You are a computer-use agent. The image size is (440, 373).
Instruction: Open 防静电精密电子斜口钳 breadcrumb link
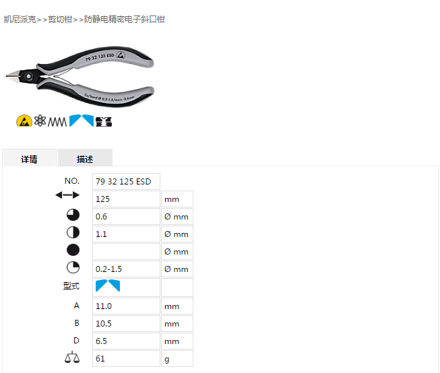point(125,20)
